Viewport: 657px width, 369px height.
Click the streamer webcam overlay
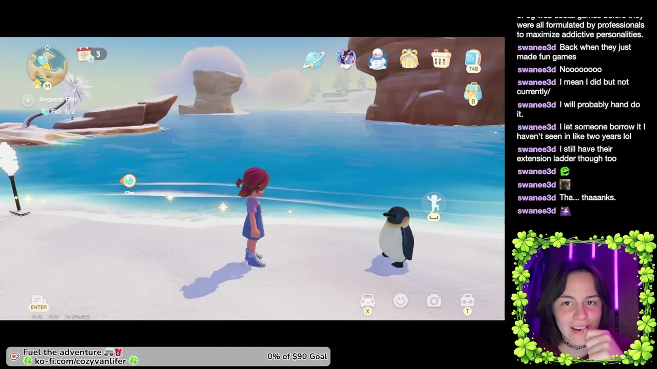(x=584, y=298)
